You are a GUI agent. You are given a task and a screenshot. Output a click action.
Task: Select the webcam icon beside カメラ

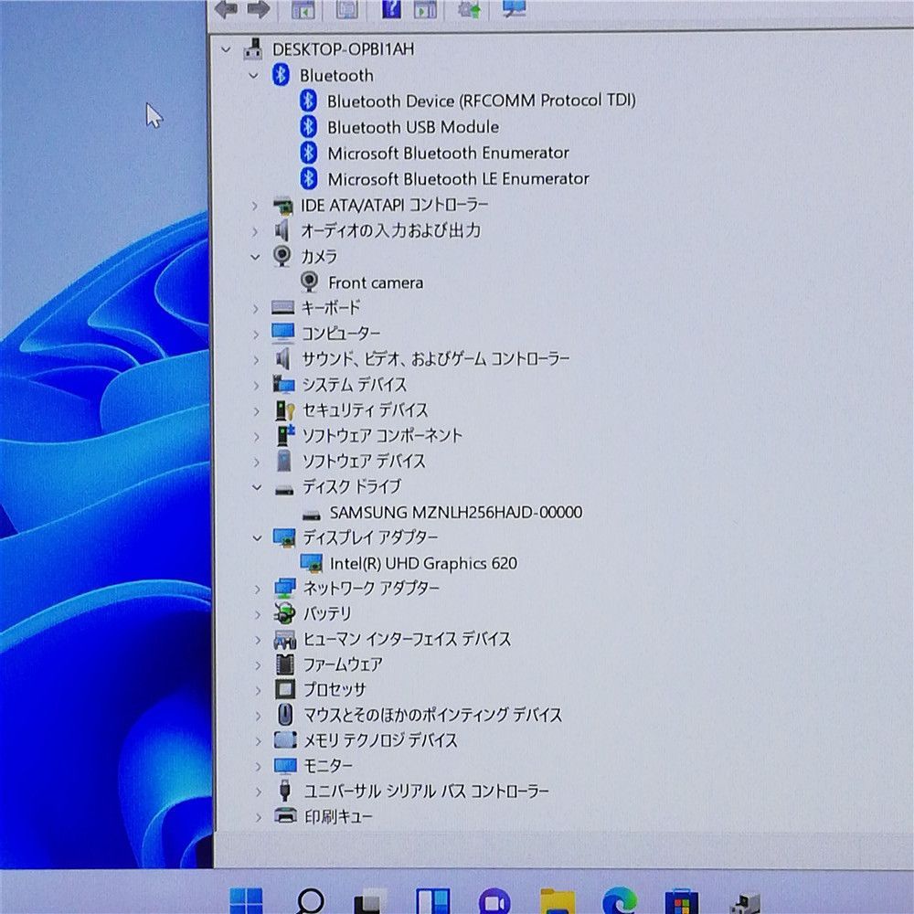coord(282,255)
